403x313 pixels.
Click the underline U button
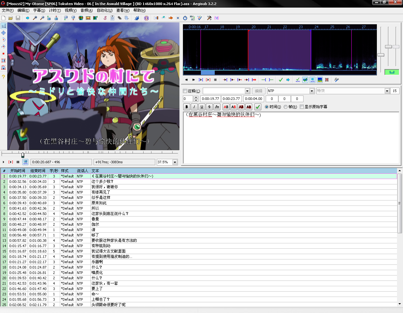[202, 107]
